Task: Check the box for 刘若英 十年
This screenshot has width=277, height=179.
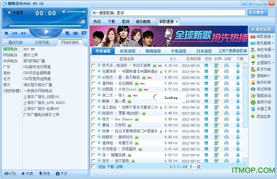Action: tap(93, 89)
